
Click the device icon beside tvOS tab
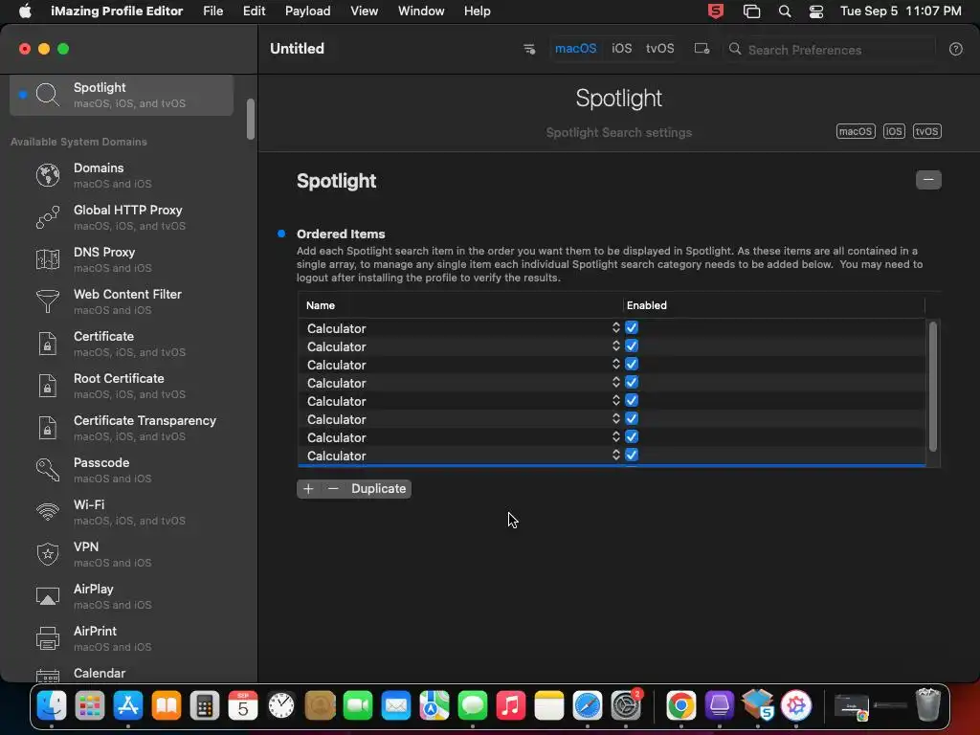click(x=702, y=49)
